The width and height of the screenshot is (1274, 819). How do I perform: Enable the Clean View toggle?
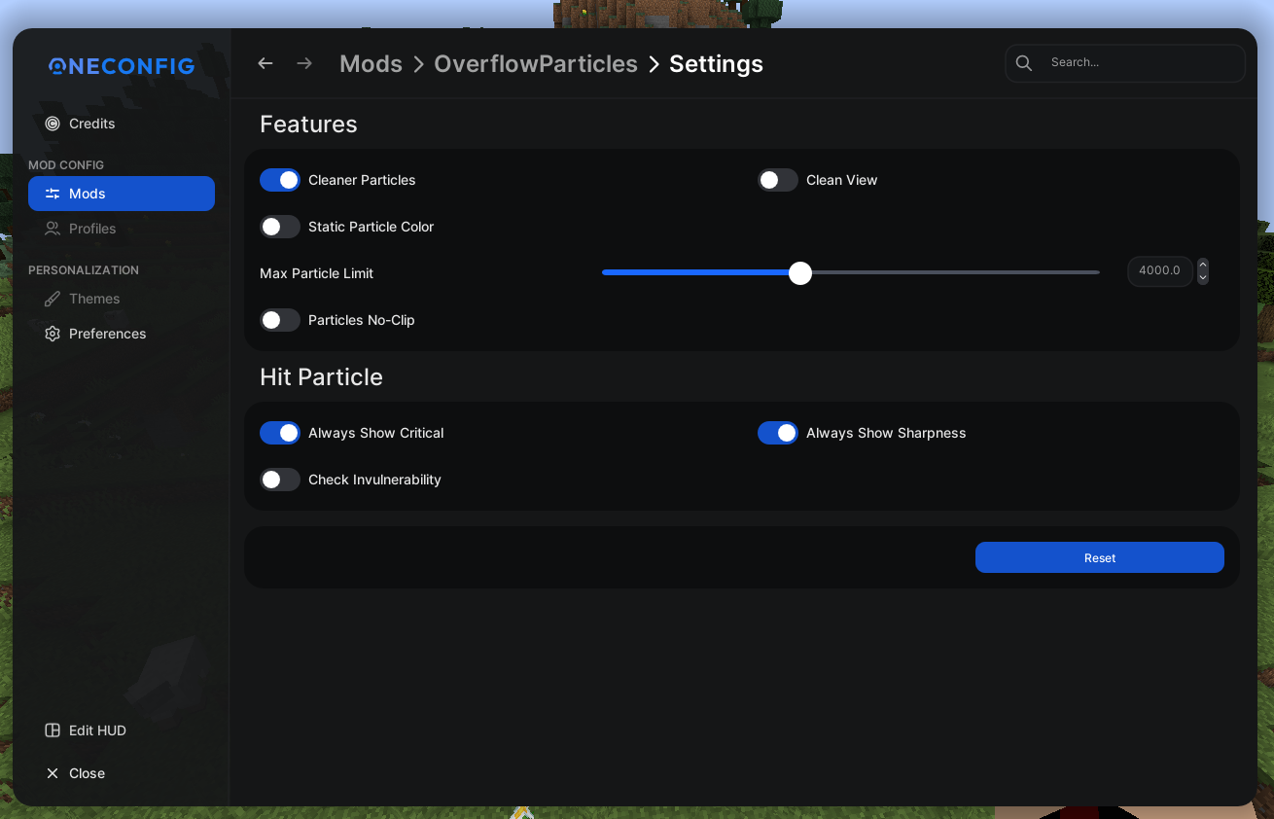[x=778, y=180]
